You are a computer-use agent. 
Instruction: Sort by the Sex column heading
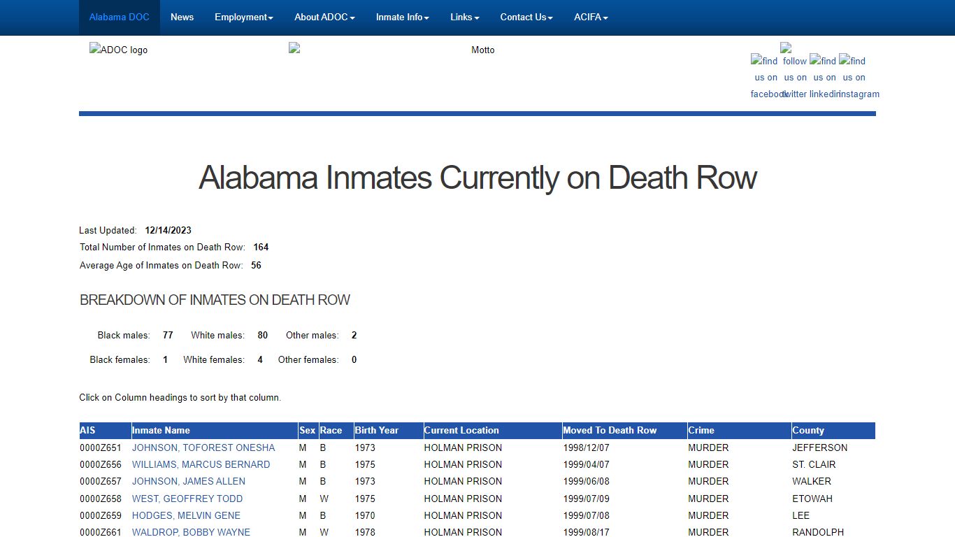pyautogui.click(x=308, y=431)
